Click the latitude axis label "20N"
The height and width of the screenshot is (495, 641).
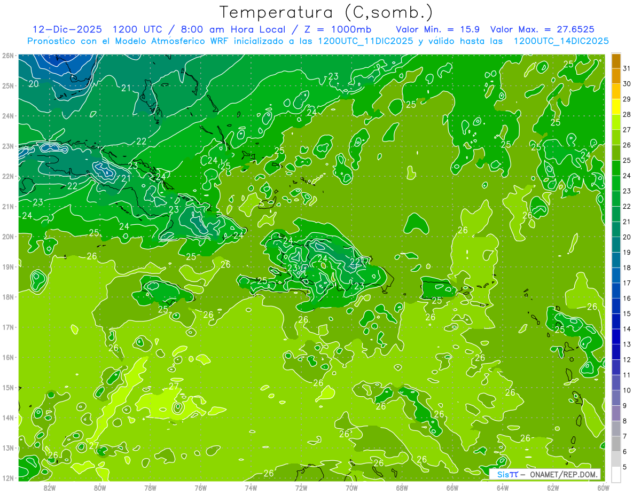point(8,237)
